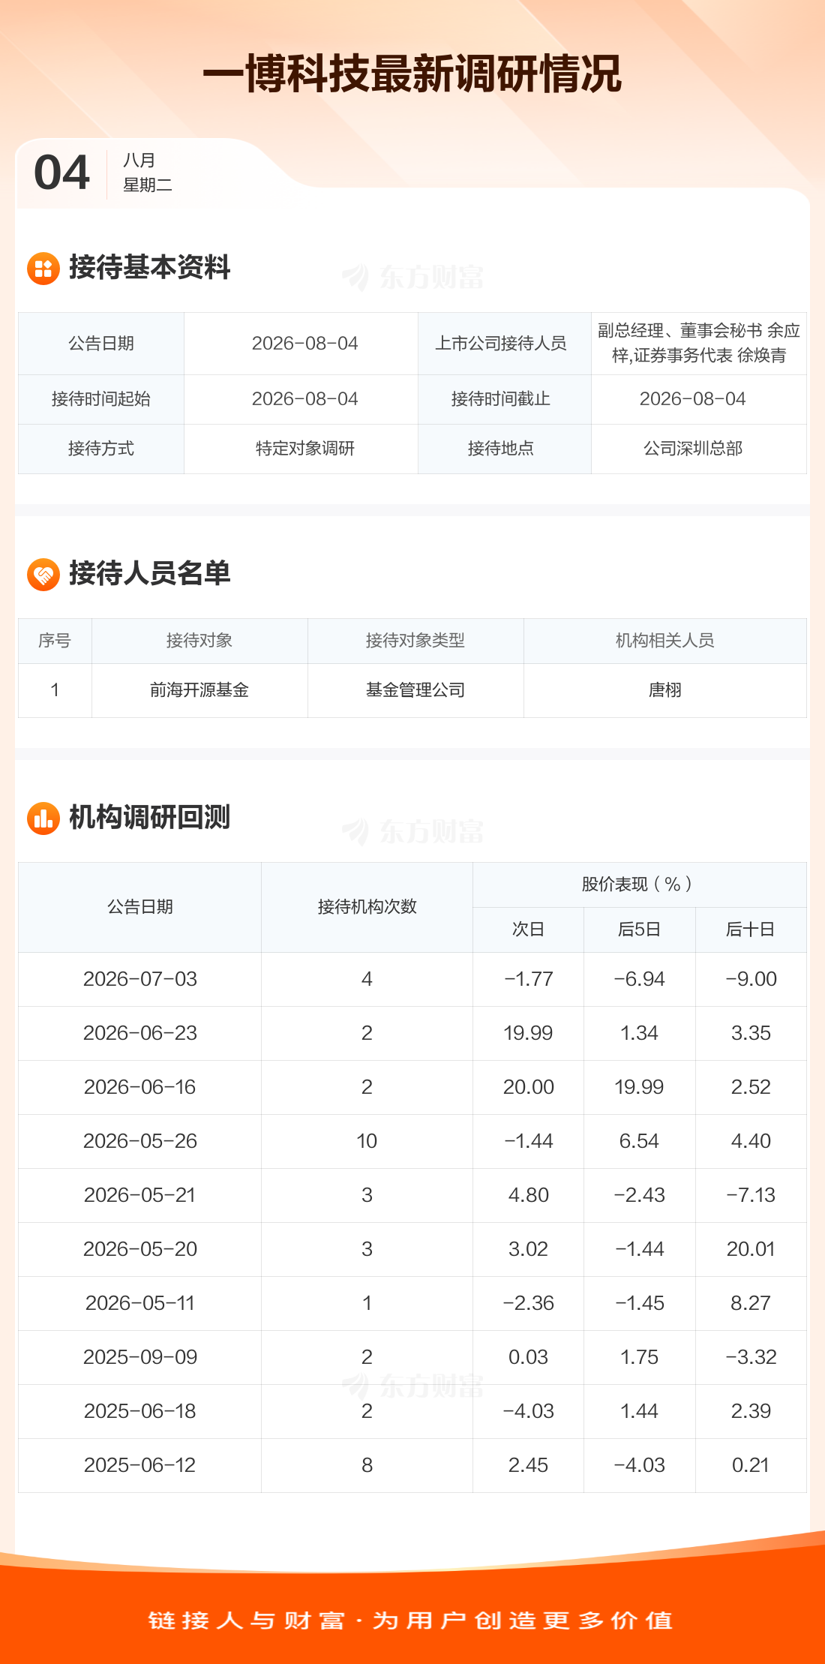The width and height of the screenshot is (825, 1664).
Task: Click the 接待机构次数 column header
Action: tap(367, 907)
